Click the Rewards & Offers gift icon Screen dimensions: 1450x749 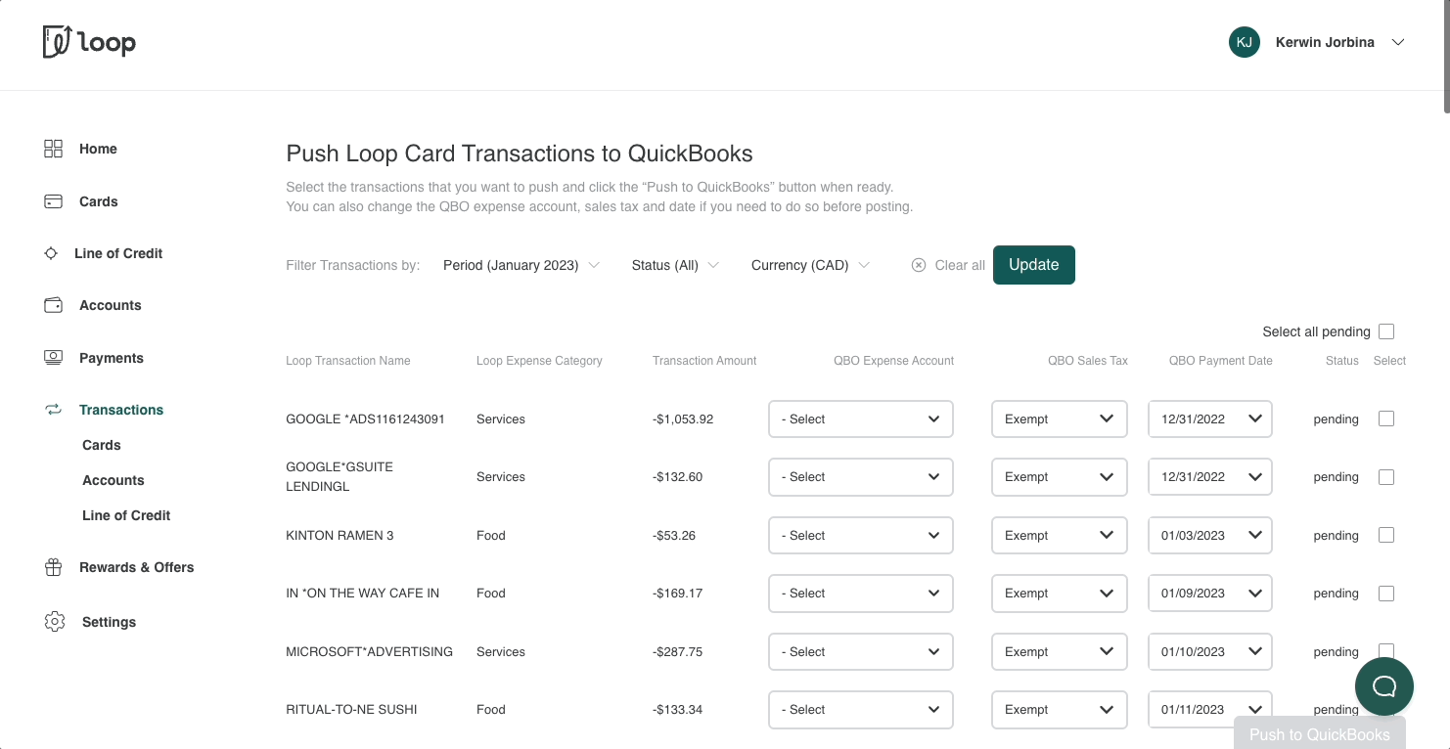point(54,567)
